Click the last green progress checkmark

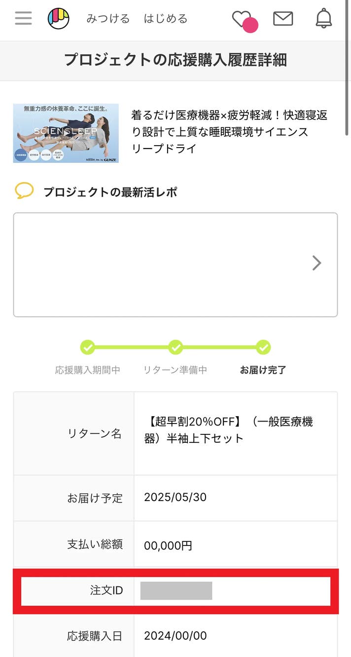263,347
